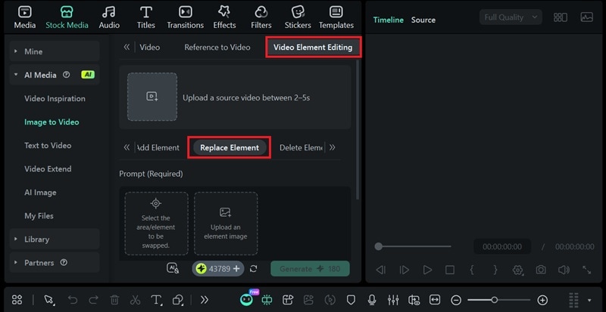606x312 pixels.
Task: Undo the last action
Action: point(72,300)
